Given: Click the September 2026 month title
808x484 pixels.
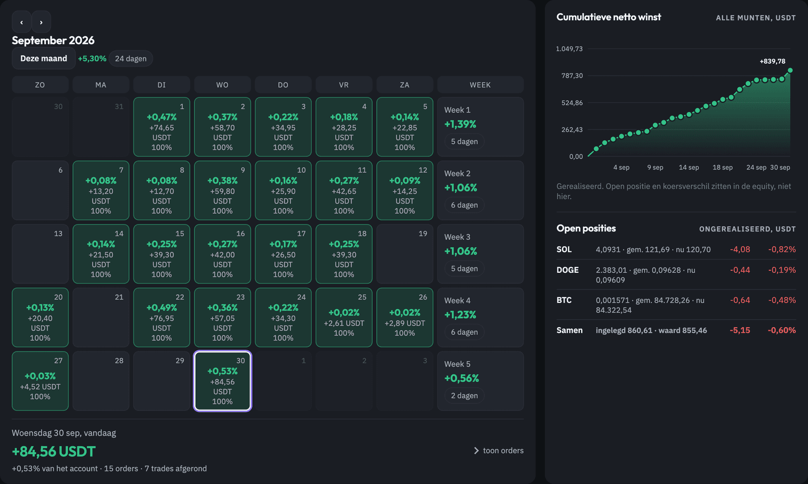Looking at the screenshot, I should pos(53,40).
